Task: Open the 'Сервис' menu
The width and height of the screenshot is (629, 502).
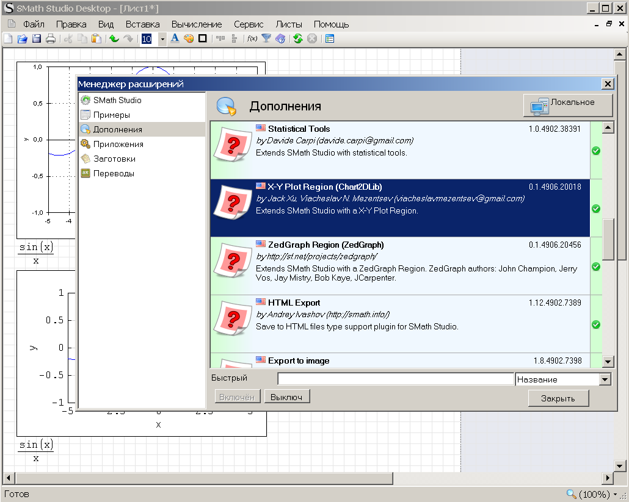Action: [x=249, y=24]
